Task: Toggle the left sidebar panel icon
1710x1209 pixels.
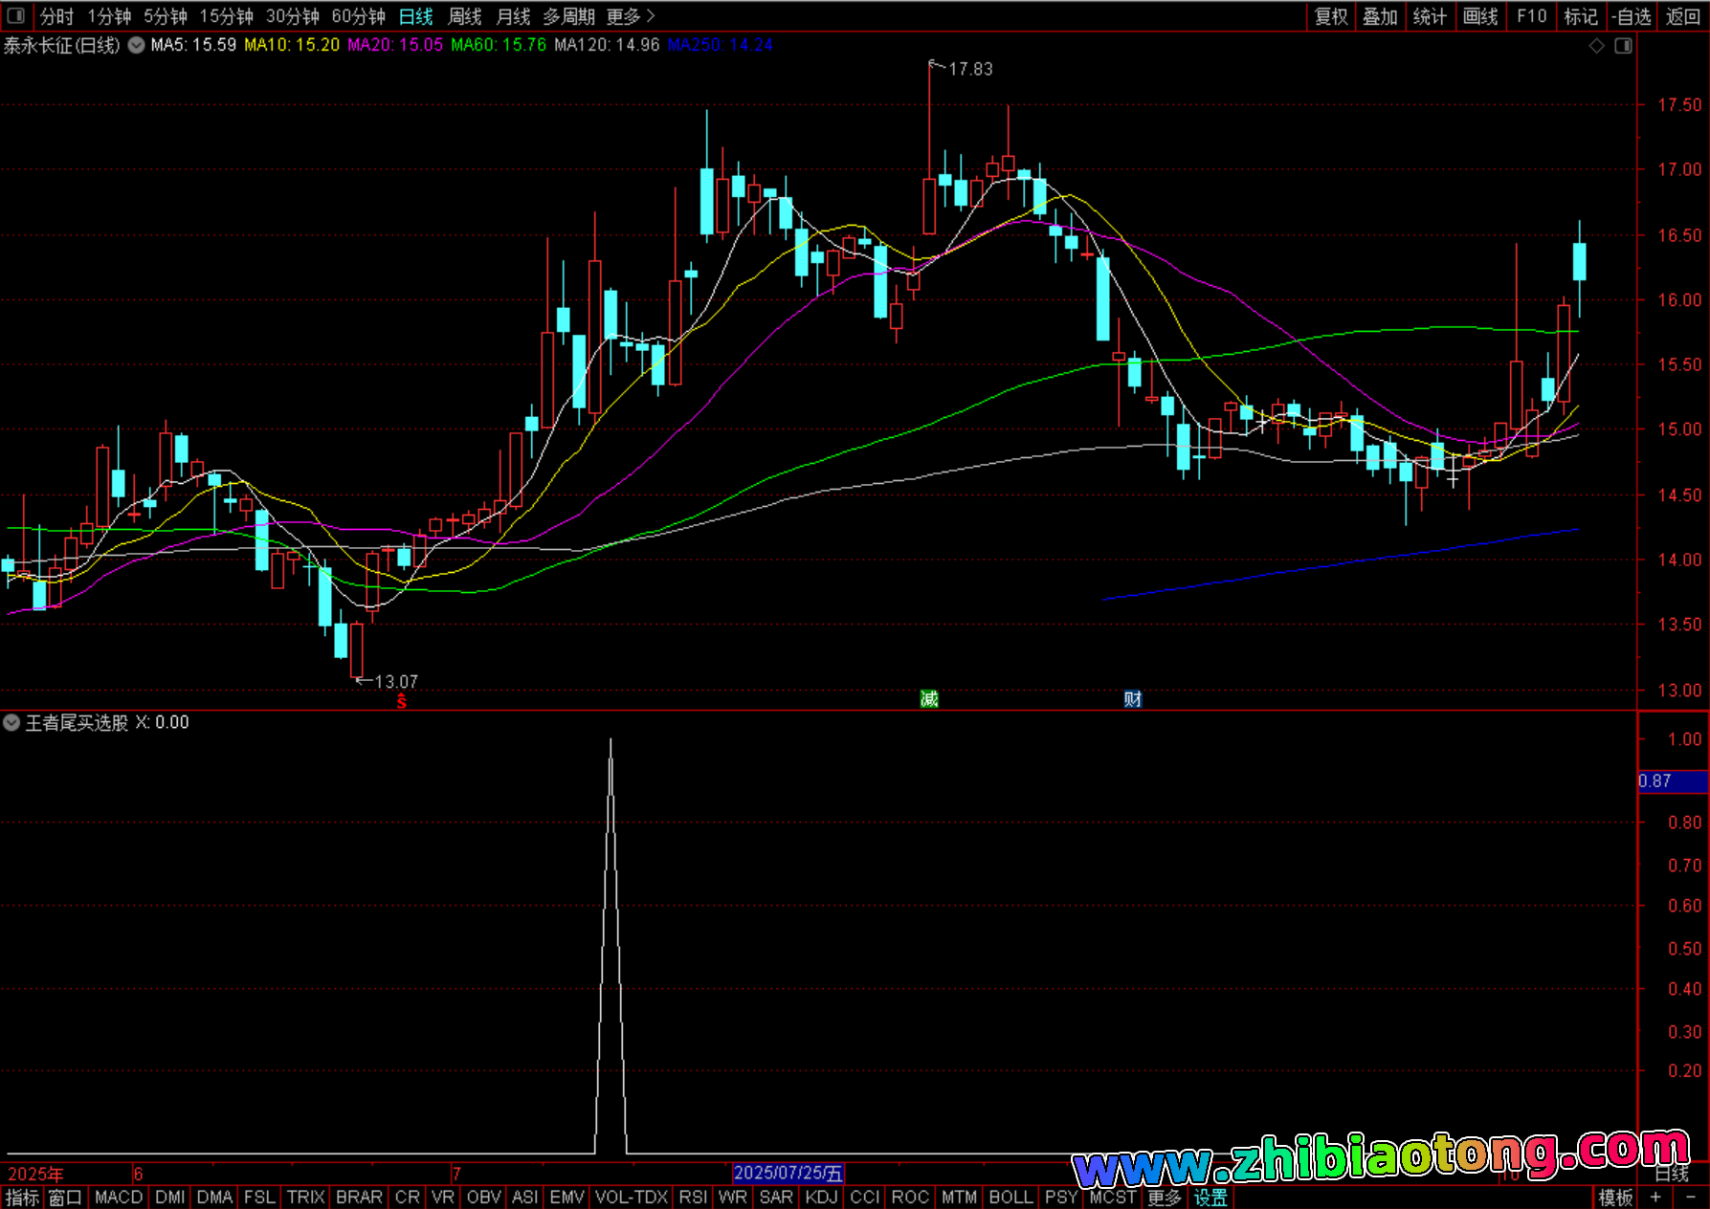Action: (x=15, y=16)
